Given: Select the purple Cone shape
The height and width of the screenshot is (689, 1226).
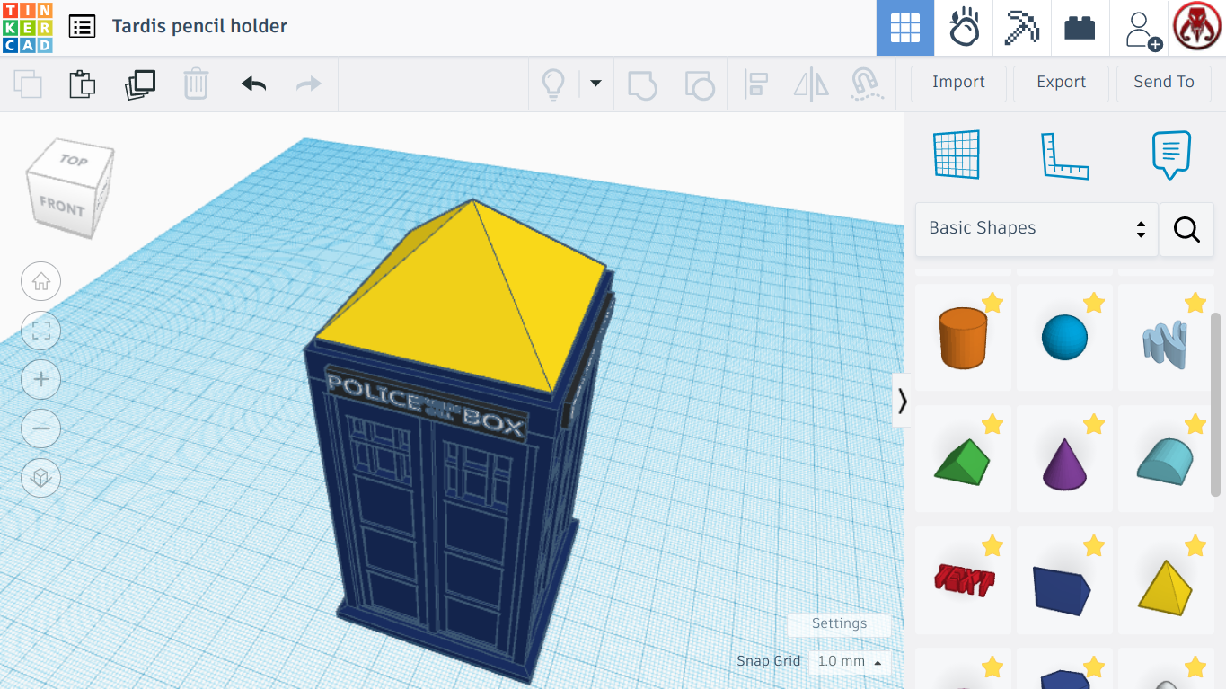Looking at the screenshot, I should (1064, 459).
